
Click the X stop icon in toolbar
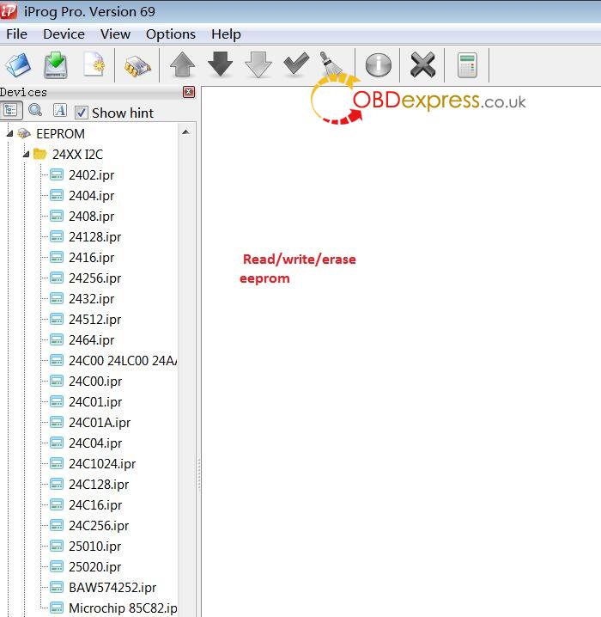[422, 65]
